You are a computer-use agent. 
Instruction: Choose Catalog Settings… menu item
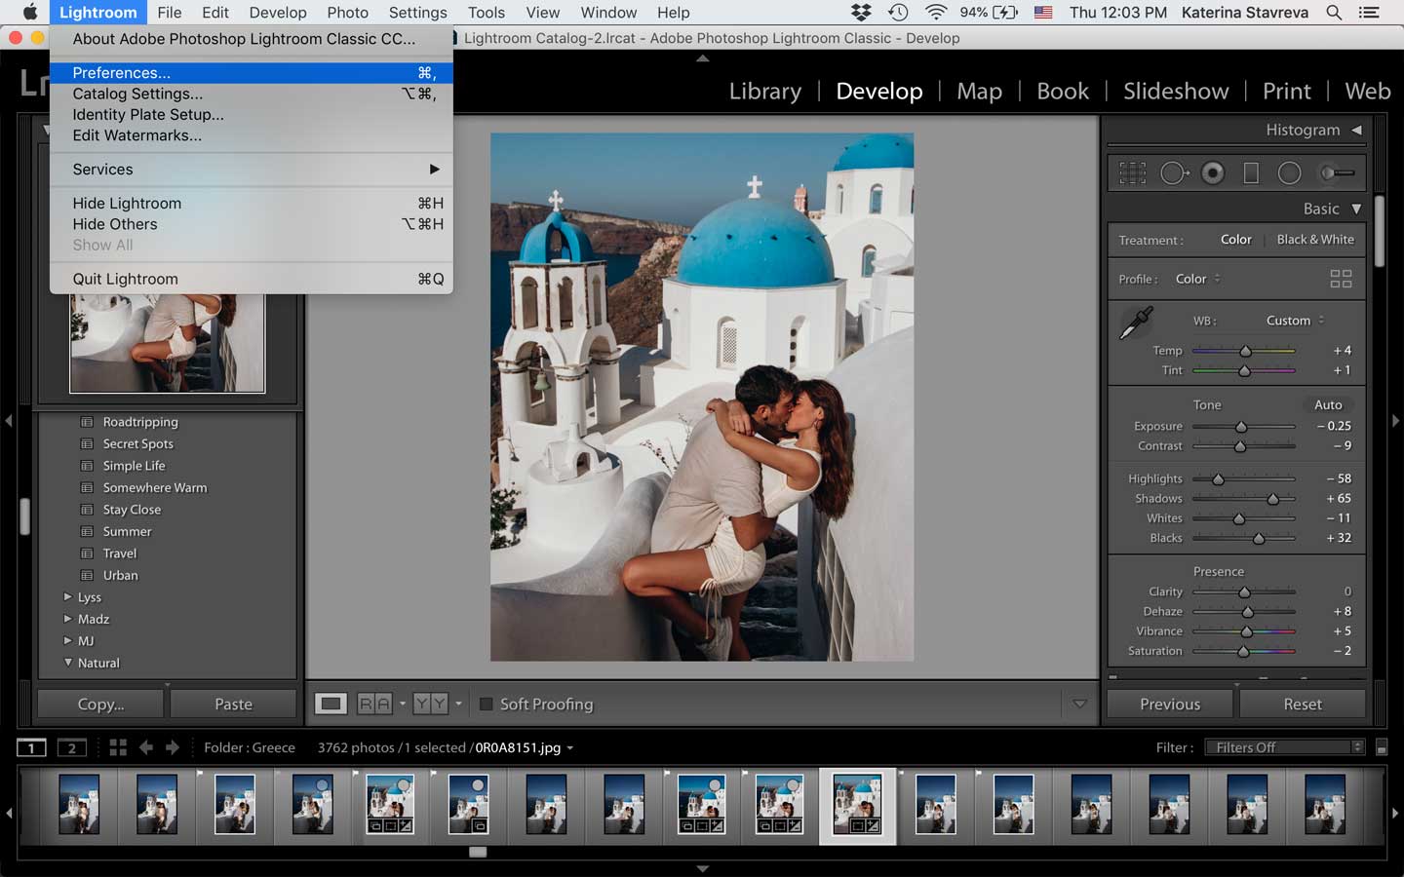(252, 94)
